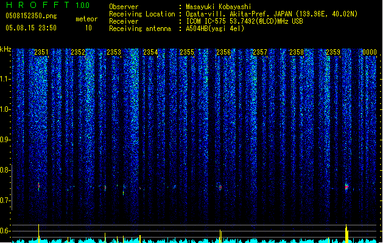Viewport: 383px width, 243px height.
Task: Click the 0.6 kHz axis label
Action: coord(5,231)
